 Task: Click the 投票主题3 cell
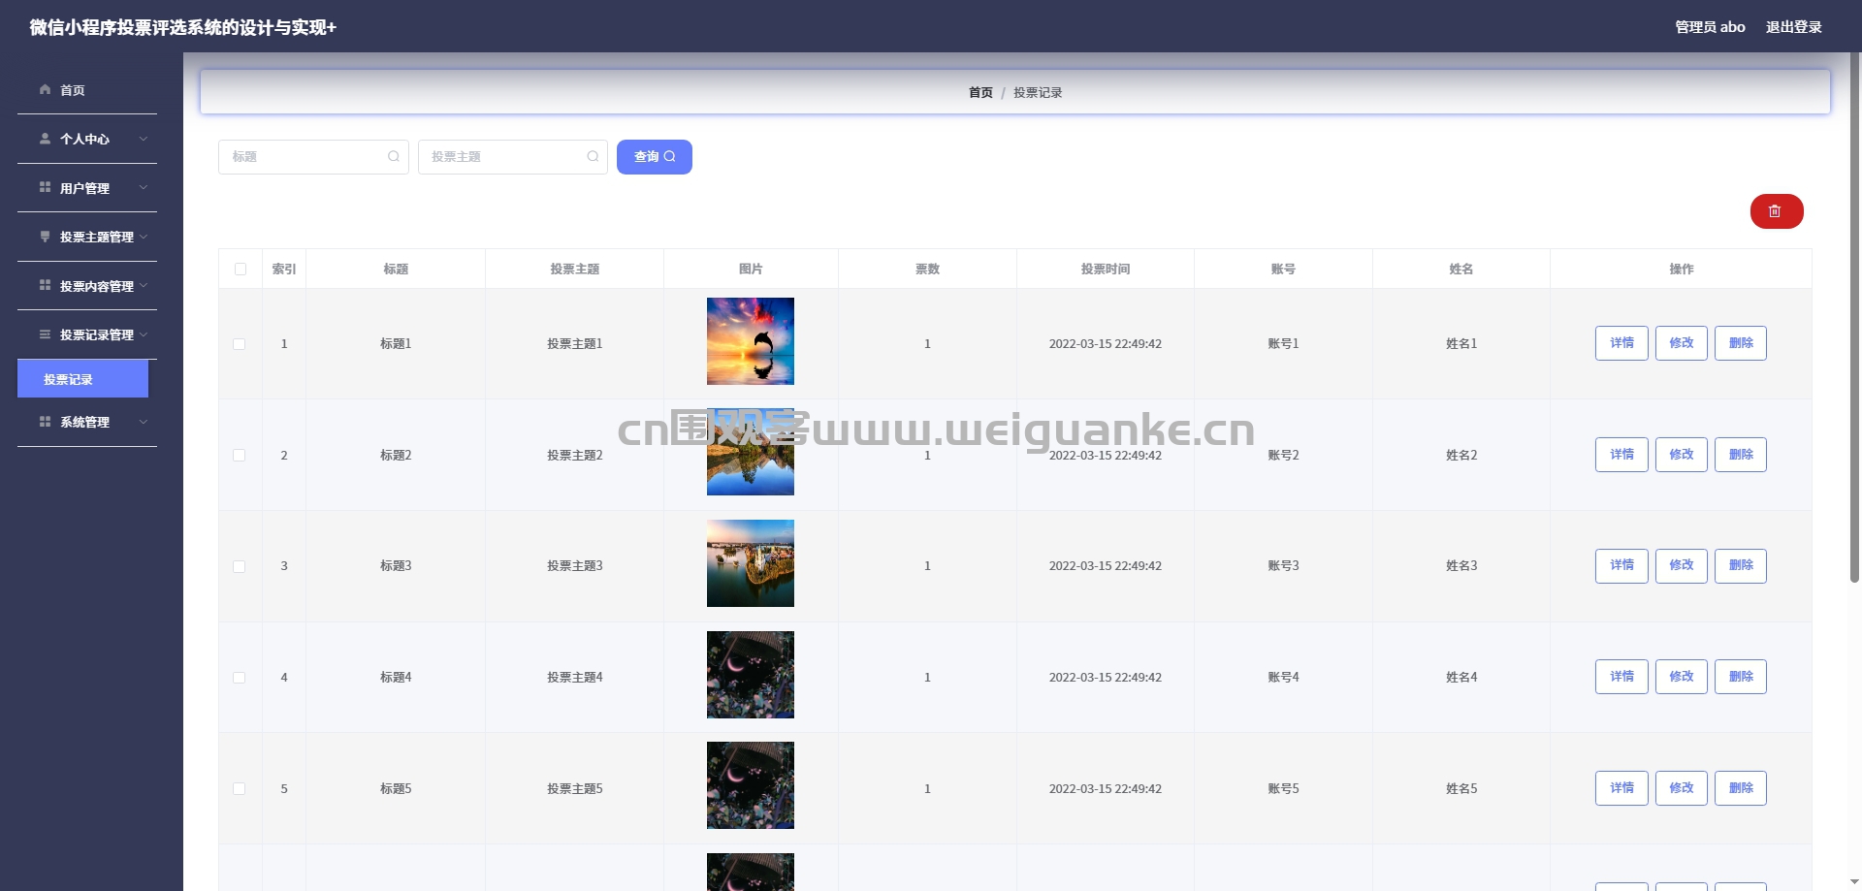[574, 565]
